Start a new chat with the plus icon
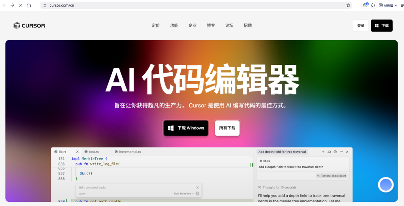 [x=323, y=152]
